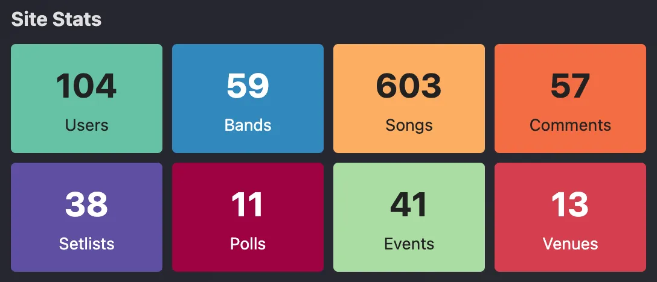Screen dimensions: 657x282
Task: Click the Site Stats heading
Action: tap(56, 19)
